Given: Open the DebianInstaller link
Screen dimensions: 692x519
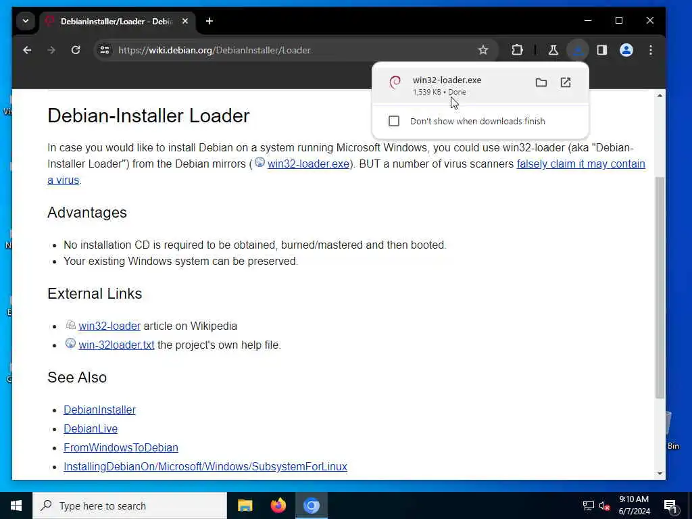Looking at the screenshot, I should (x=100, y=410).
